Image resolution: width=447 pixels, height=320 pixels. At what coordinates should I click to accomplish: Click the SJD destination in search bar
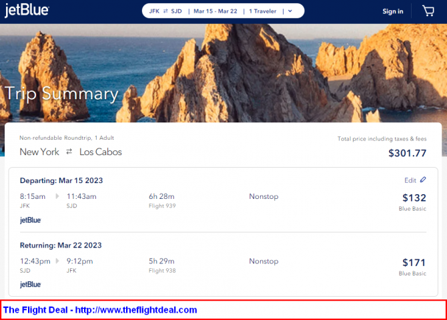coord(176,11)
